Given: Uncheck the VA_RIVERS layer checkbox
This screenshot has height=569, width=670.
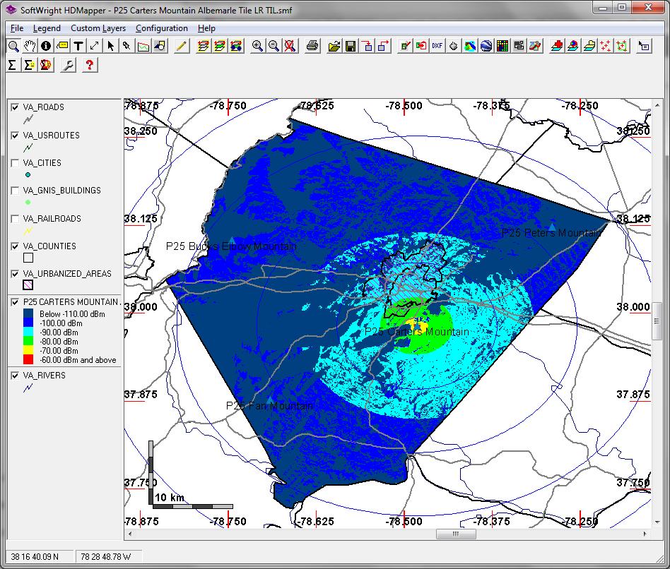Looking at the screenshot, I should tap(15, 376).
